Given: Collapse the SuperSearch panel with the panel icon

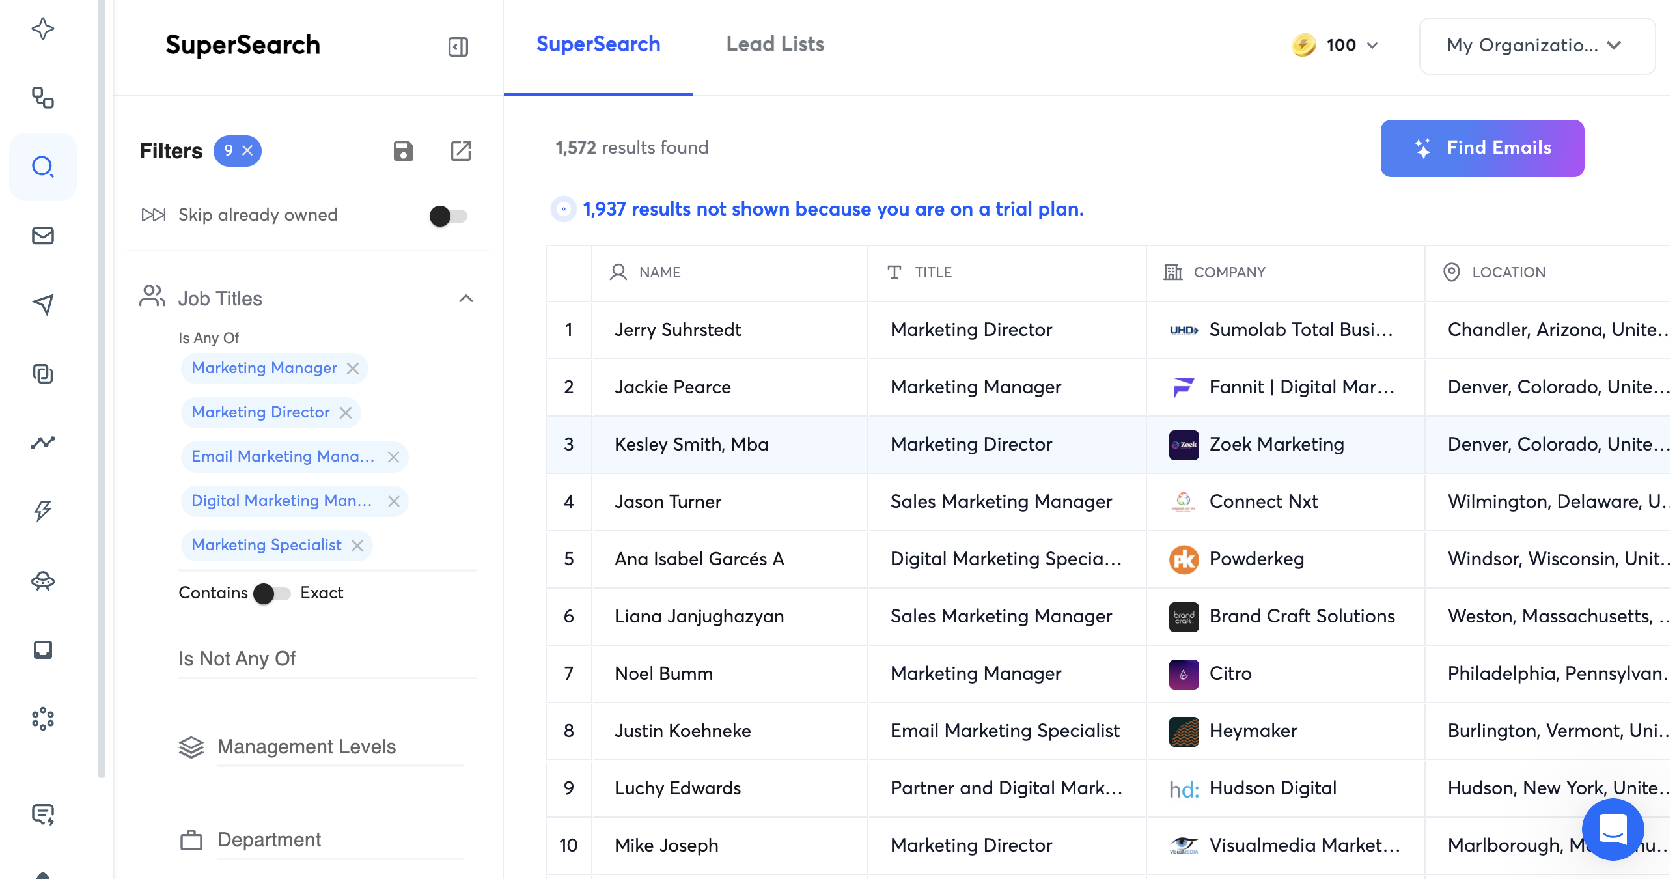Looking at the screenshot, I should 458,46.
